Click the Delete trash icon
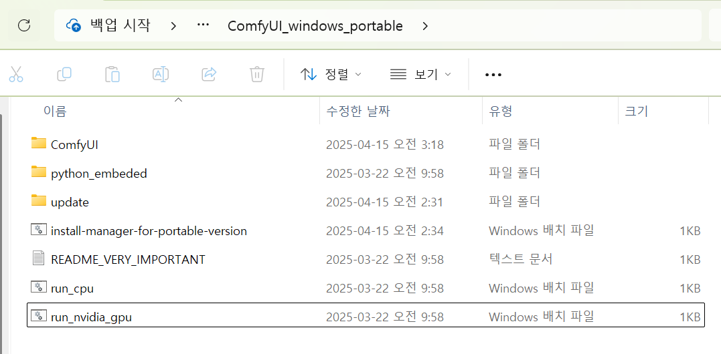 point(256,74)
